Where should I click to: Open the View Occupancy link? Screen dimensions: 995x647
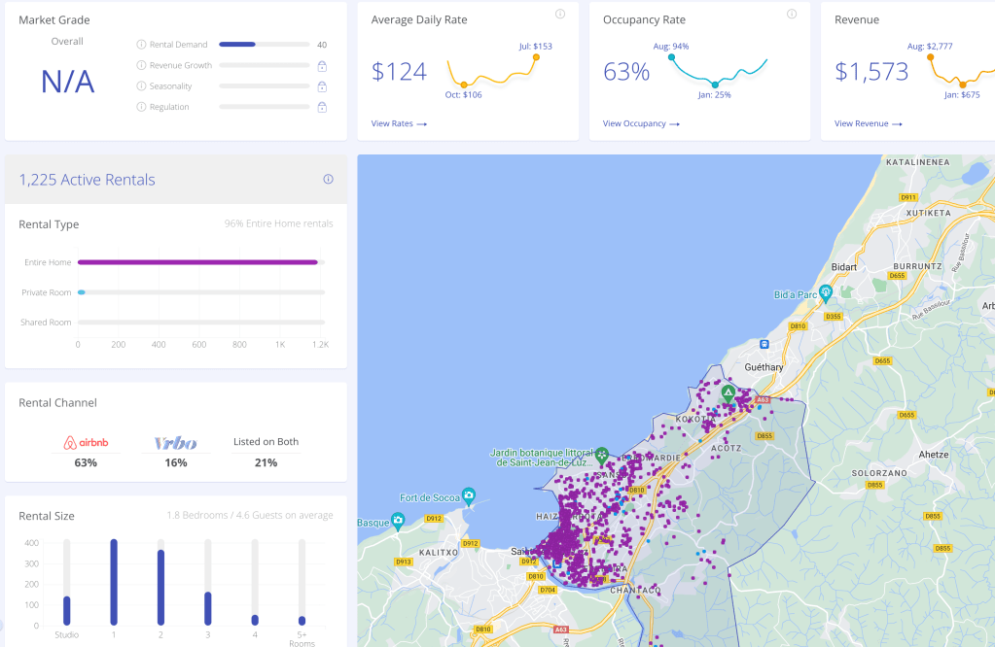[640, 123]
